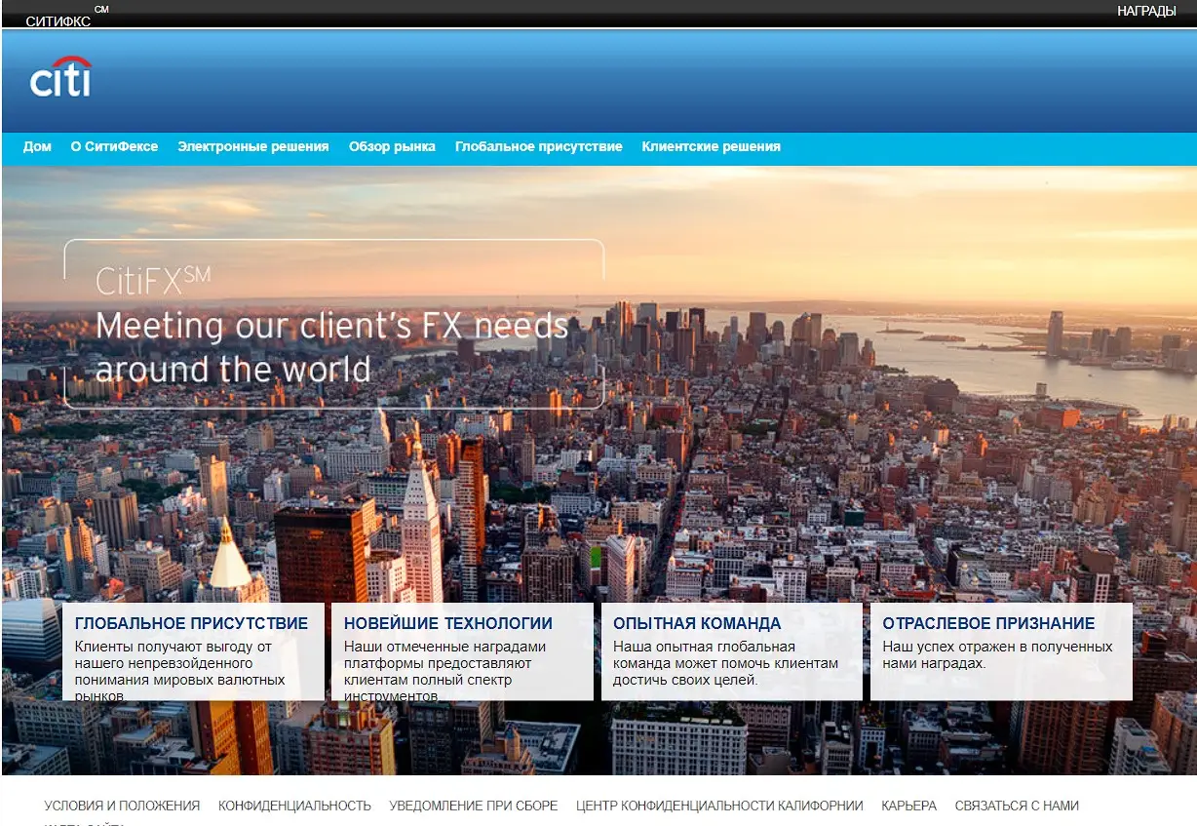Open the О СитиФексе menu item

point(114,147)
